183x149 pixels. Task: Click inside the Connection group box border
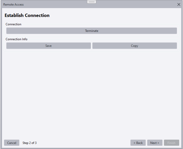click(x=91, y=35)
